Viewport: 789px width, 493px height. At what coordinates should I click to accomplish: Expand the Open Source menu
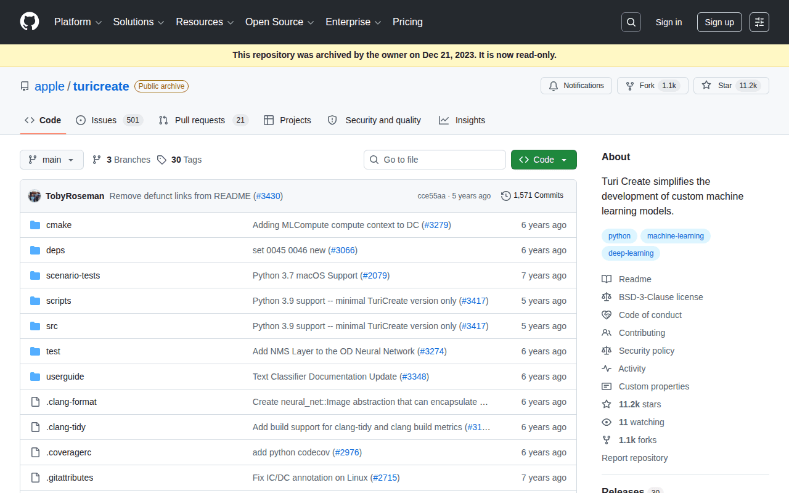pos(280,22)
